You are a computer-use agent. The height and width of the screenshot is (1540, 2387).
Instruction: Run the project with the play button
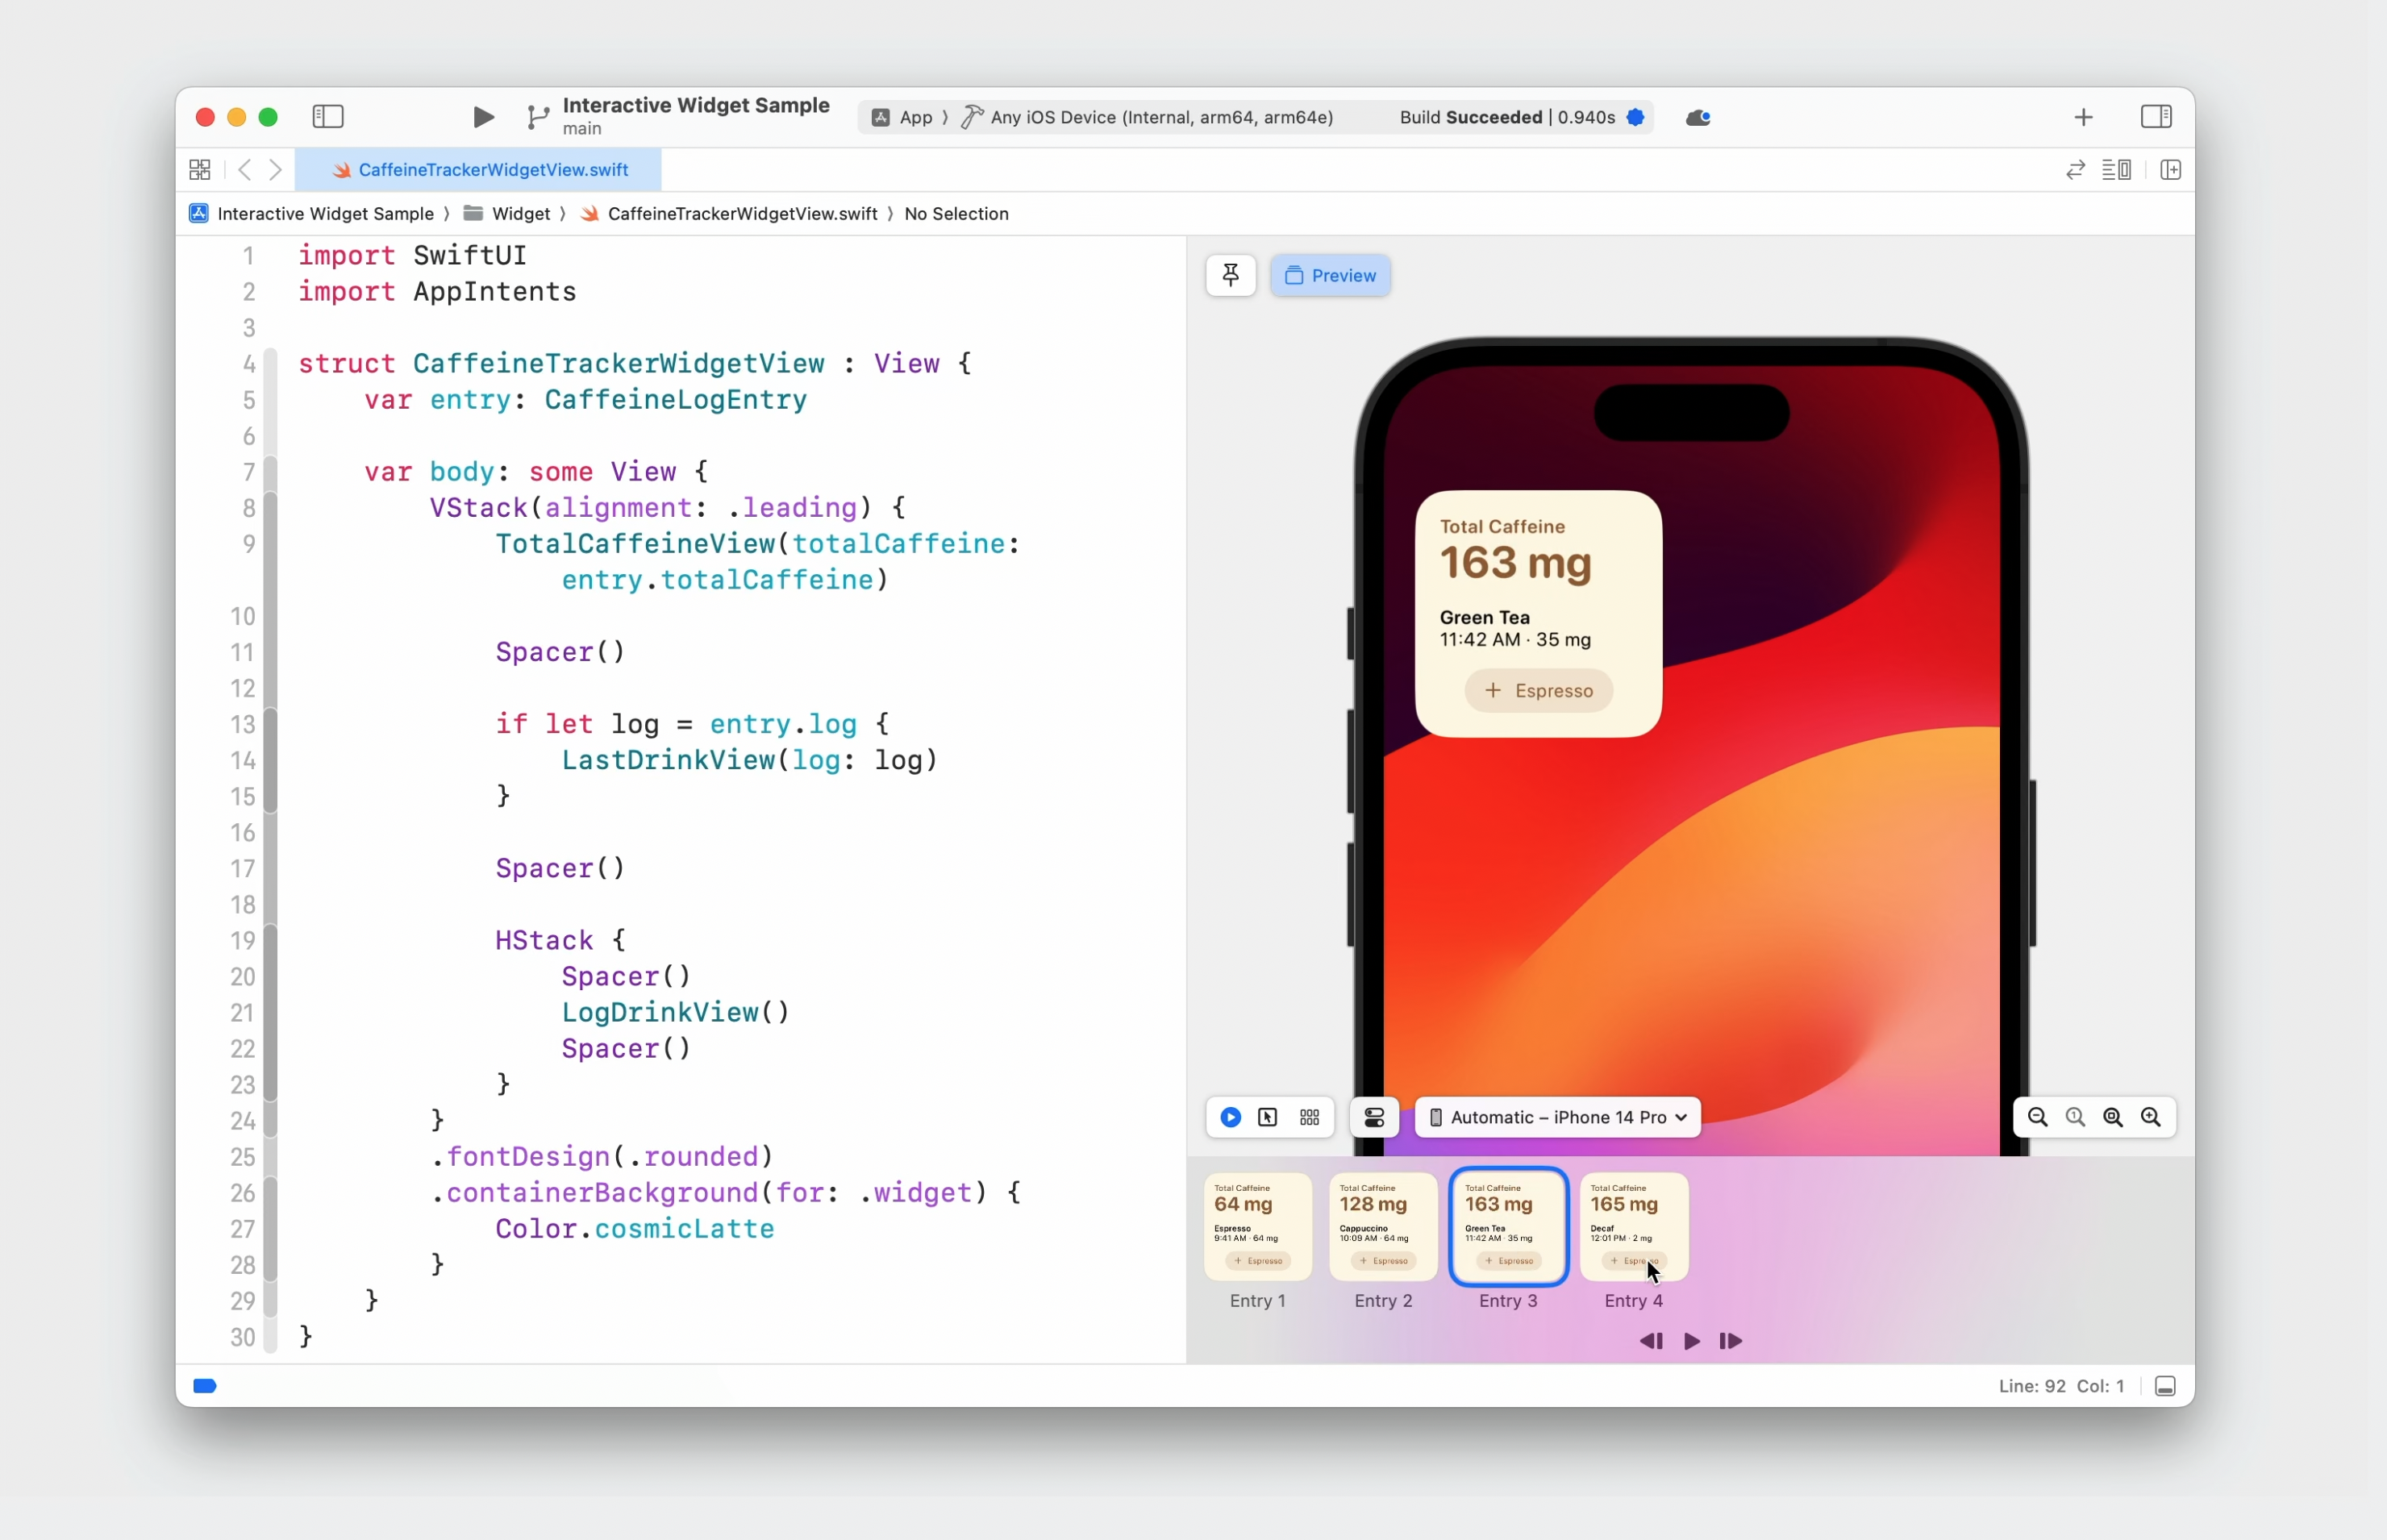point(483,117)
